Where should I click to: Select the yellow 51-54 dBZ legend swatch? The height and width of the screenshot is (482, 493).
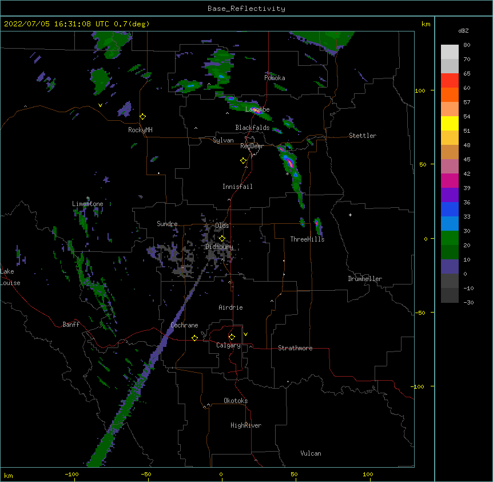point(450,123)
